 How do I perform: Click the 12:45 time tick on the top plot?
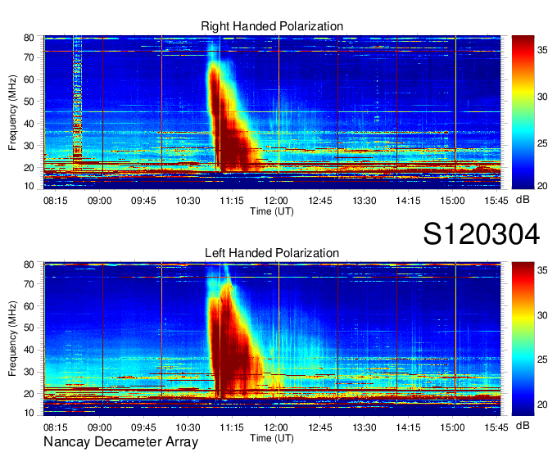[x=320, y=201]
